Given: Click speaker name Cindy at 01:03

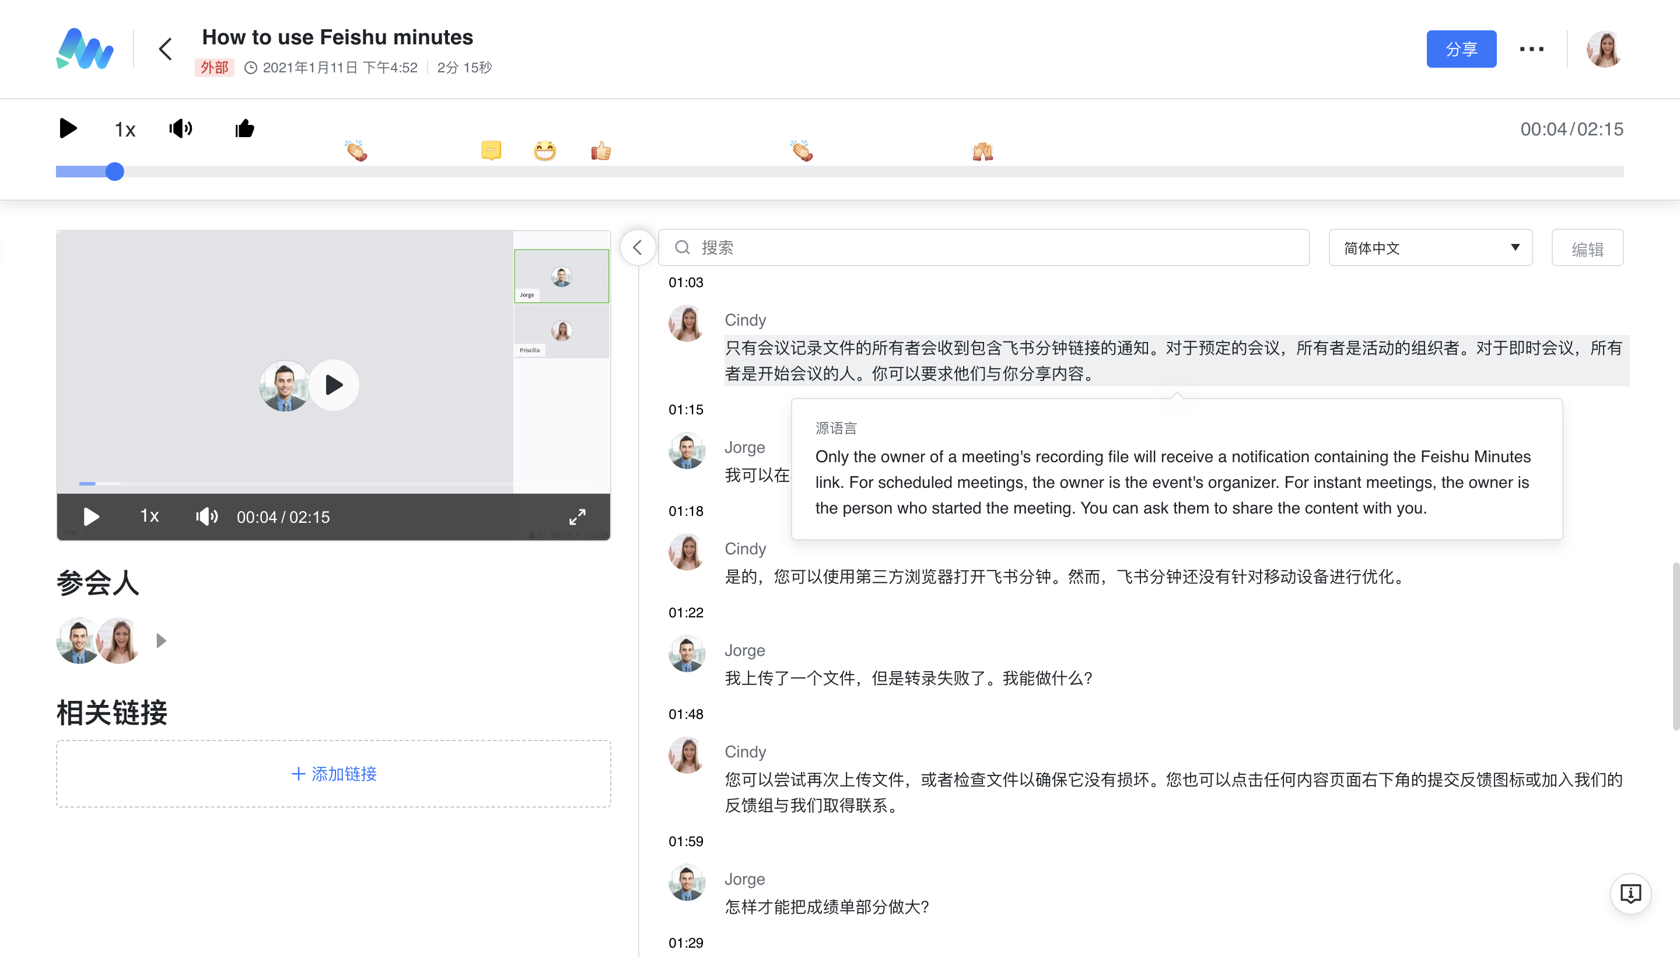Looking at the screenshot, I should (x=745, y=320).
